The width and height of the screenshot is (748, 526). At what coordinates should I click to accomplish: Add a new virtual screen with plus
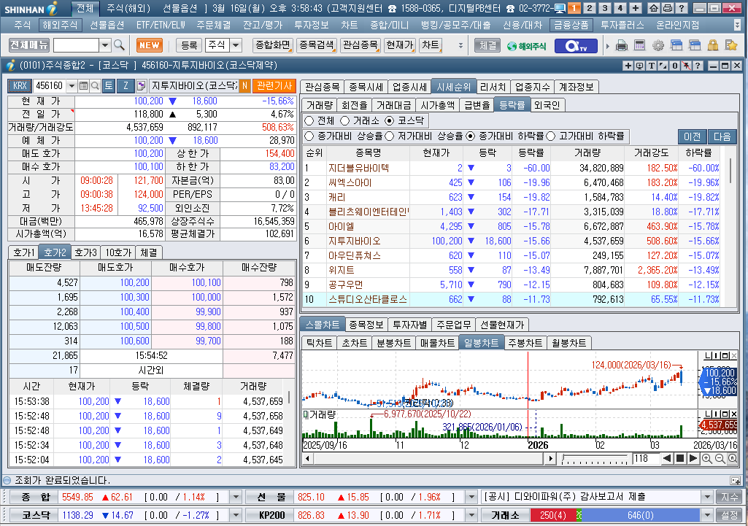point(636,8)
